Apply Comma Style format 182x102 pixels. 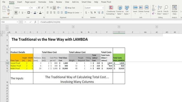pyautogui.click(x=95, y=12)
